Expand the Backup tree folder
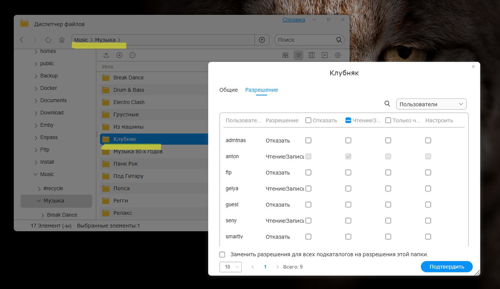Image resolution: width=500 pixels, height=289 pixels. (x=36, y=76)
